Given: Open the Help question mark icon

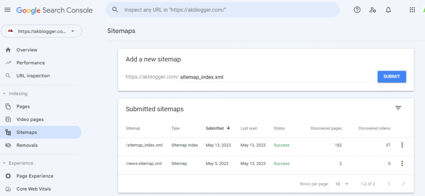Looking at the screenshot, I should click(357, 10).
